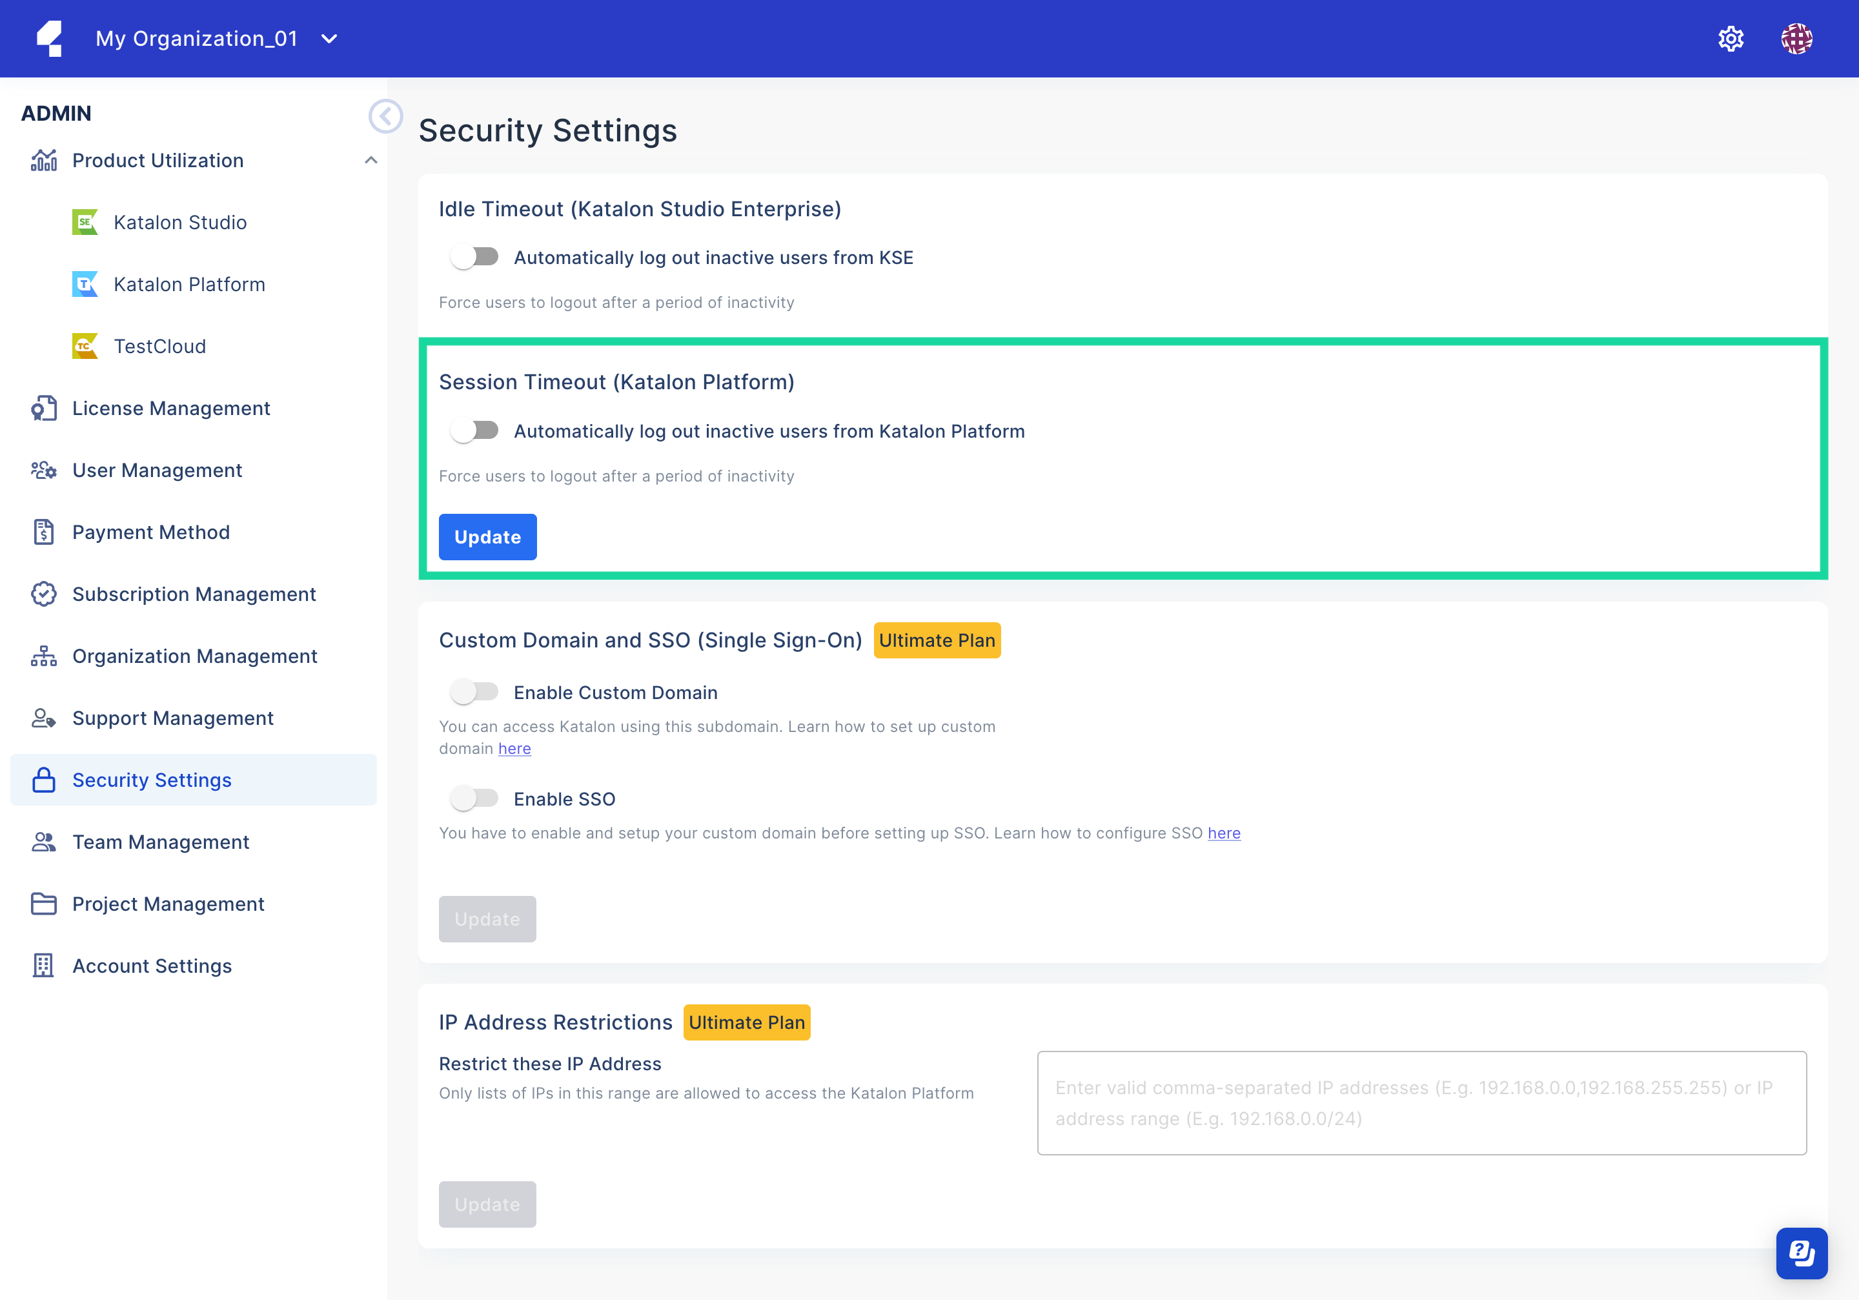Click the Team Management group icon
The image size is (1859, 1300).
44,842
